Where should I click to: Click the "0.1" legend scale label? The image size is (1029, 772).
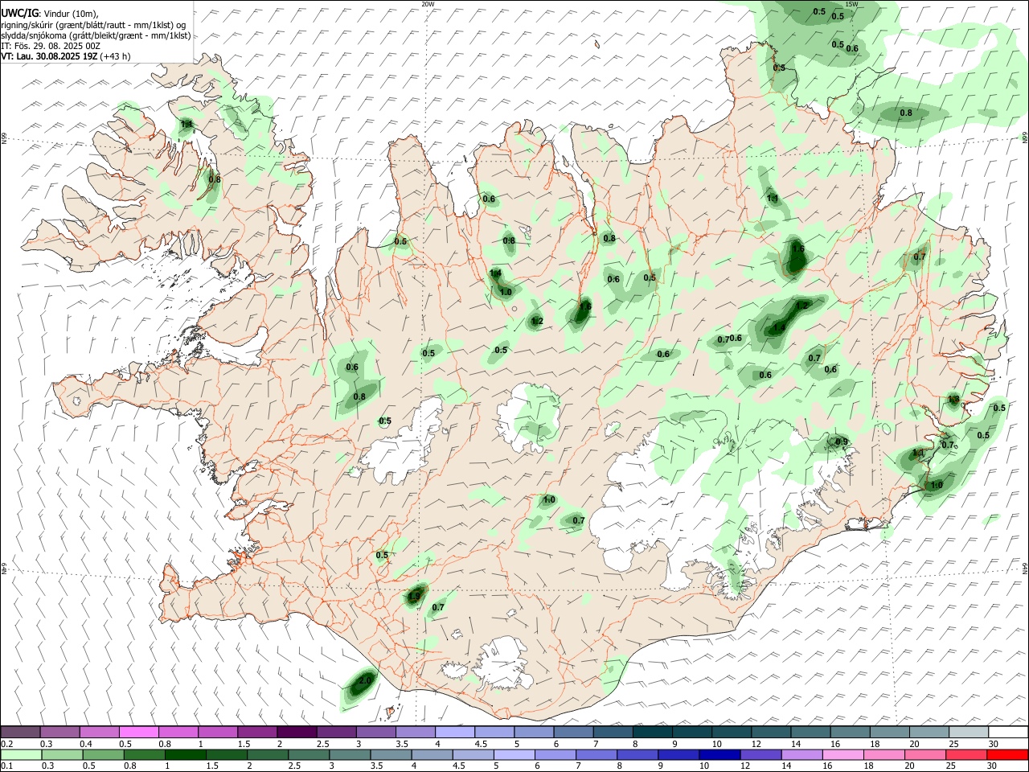[7, 766]
